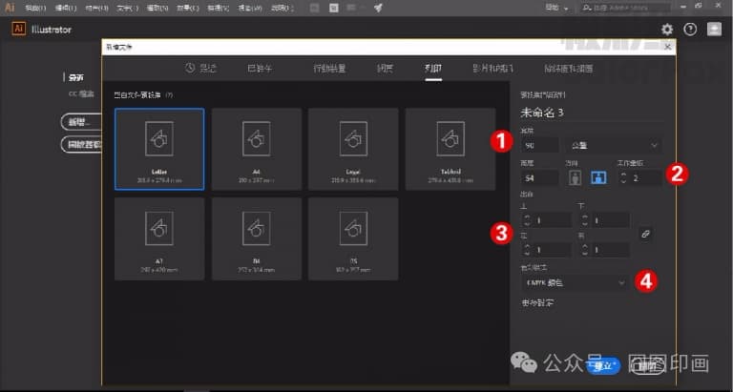Select the Letter preset thumbnail
Viewport: 733px width, 392px height.
point(158,148)
